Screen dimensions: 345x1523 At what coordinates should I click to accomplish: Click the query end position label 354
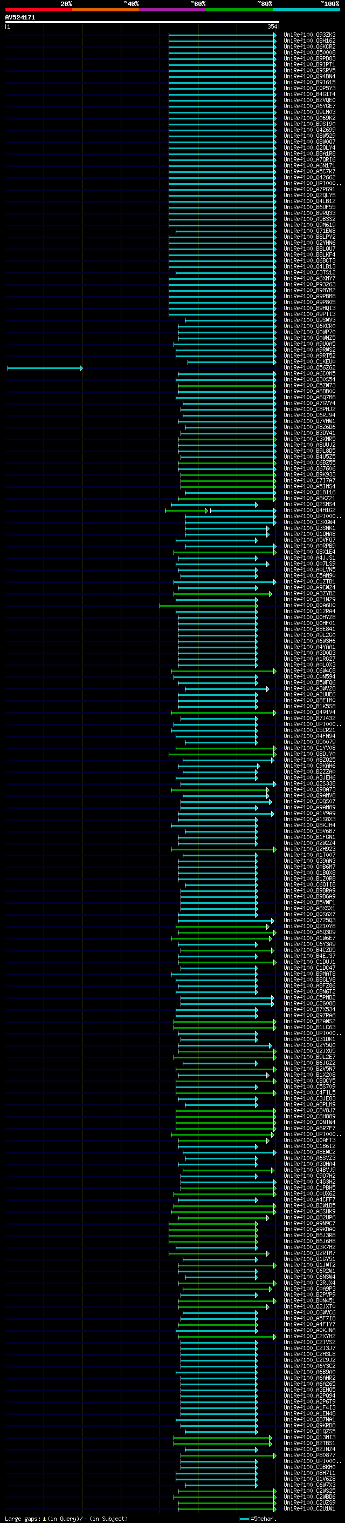(272, 26)
